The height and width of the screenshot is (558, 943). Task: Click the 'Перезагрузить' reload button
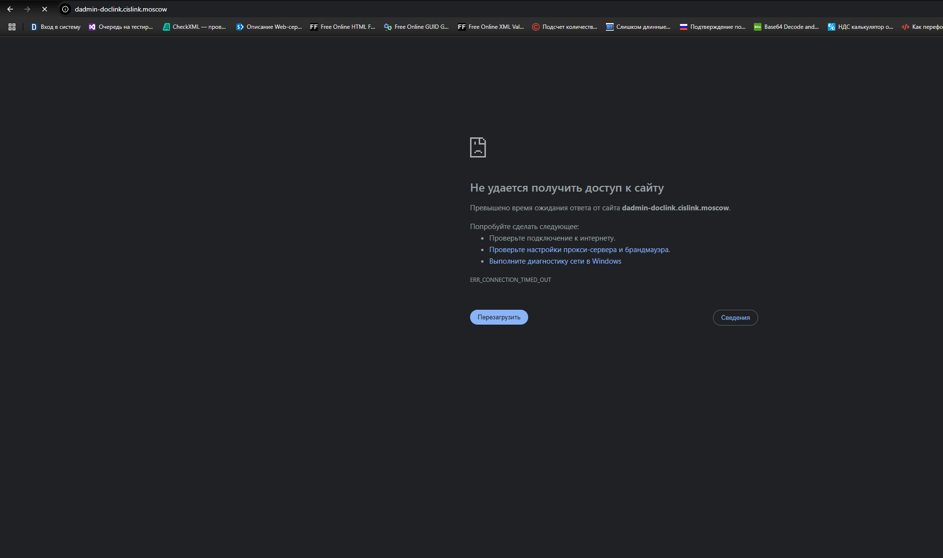pos(499,317)
